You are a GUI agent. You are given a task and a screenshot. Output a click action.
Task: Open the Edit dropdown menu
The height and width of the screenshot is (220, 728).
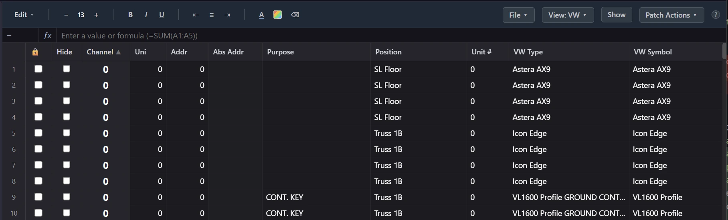24,15
